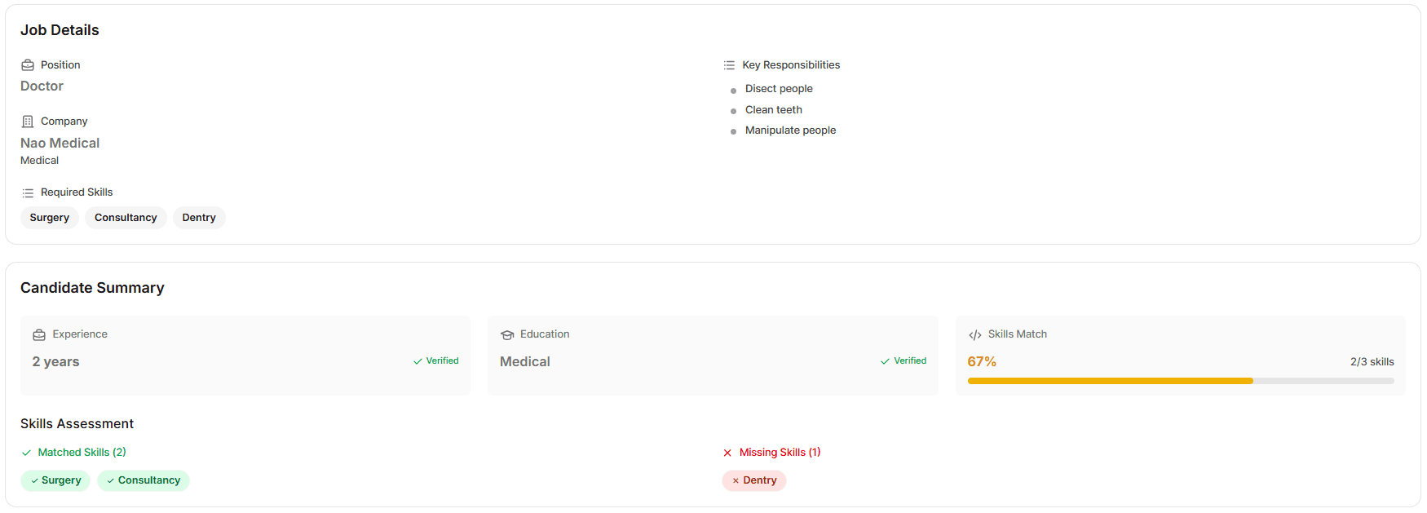Click the Nao Medical company name
Image resolution: width=1427 pixels, height=513 pixels.
(60, 143)
